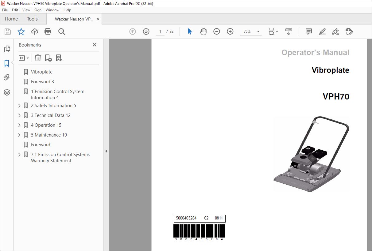This screenshot has height=251, width=372.
Task: Open the Window menu
Action: click(x=52, y=10)
